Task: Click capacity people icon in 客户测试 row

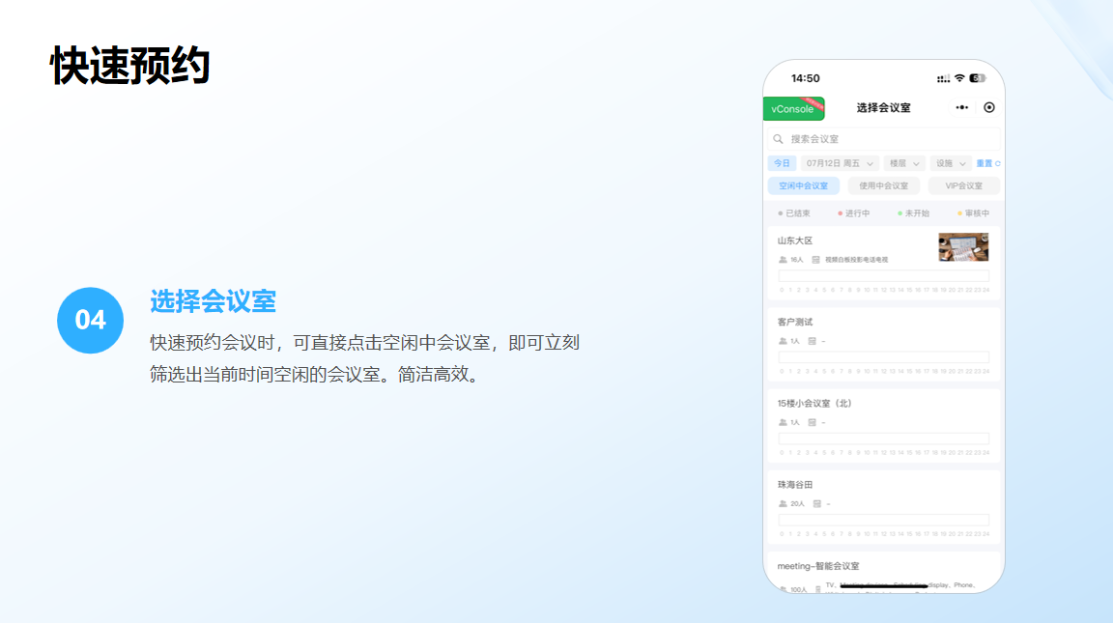Action: click(783, 341)
